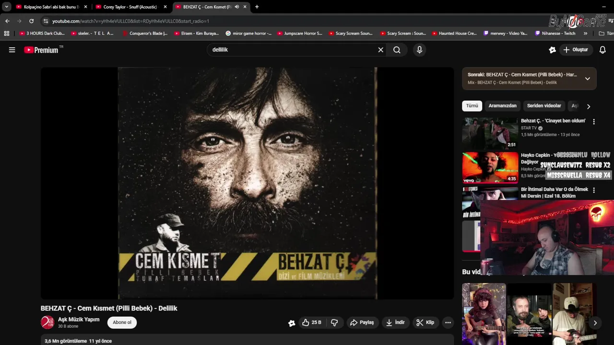
Task: Reload the page with refresh icon
Action: (x=31, y=21)
